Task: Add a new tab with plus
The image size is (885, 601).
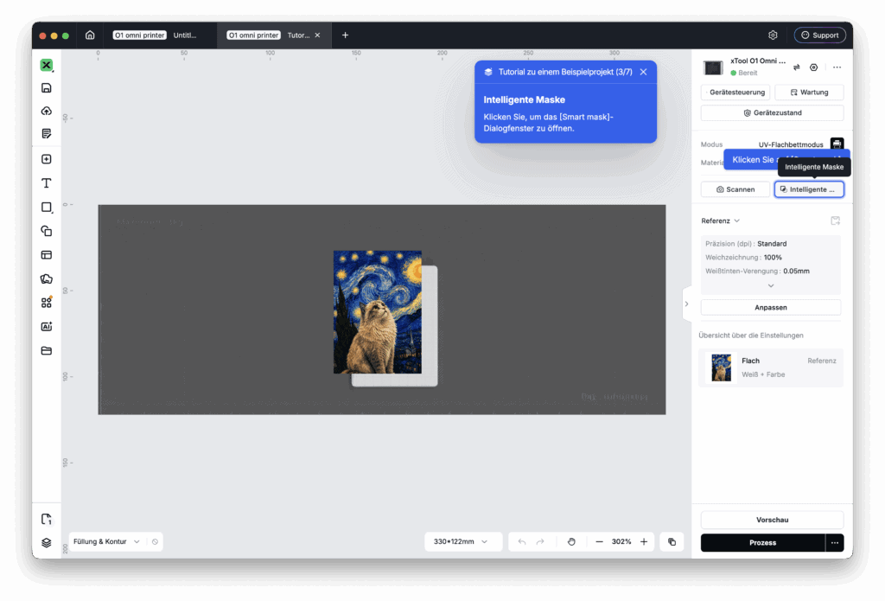Action: pyautogui.click(x=345, y=35)
